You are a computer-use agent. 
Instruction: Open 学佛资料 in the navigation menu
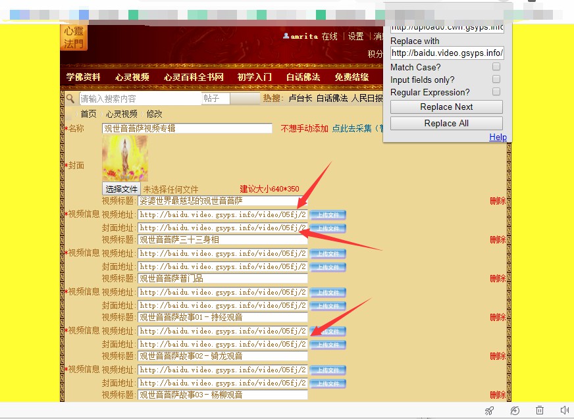pos(83,77)
